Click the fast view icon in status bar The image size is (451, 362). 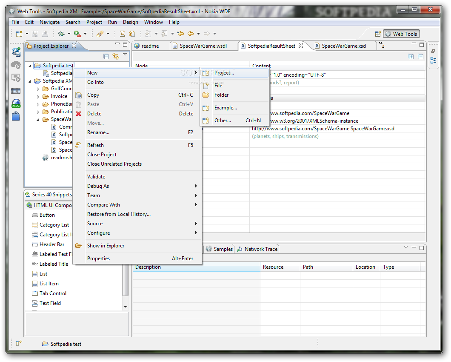tap(19, 343)
